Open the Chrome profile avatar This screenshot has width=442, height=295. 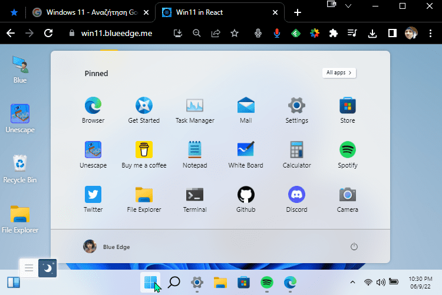pos(411,33)
